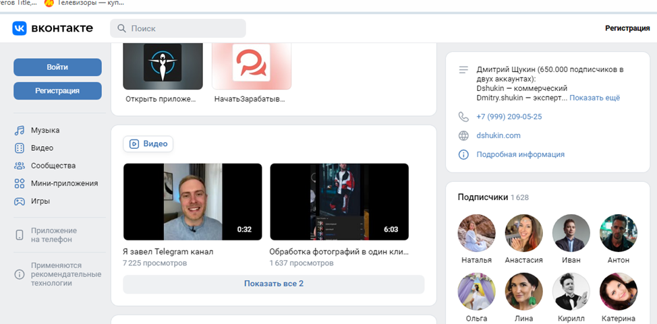Open Анастасия's subscriber avatar
The height and width of the screenshot is (324, 657).
523,233
